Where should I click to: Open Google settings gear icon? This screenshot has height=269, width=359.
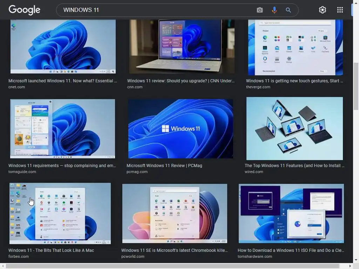click(x=323, y=10)
